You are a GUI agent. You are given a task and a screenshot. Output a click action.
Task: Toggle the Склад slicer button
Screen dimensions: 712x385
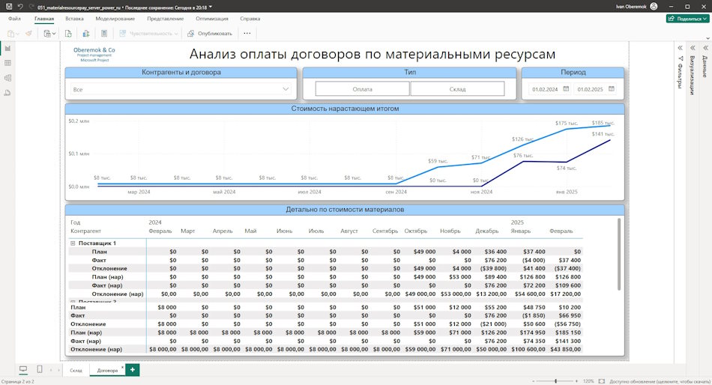[457, 89]
